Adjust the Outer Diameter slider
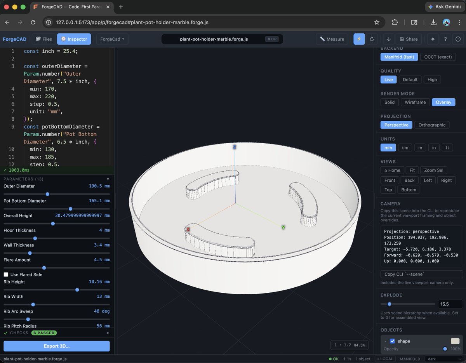 pos(57,194)
